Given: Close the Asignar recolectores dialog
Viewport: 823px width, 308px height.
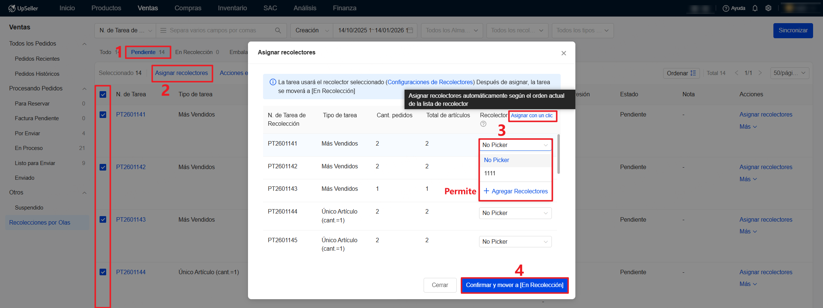Looking at the screenshot, I should [564, 53].
